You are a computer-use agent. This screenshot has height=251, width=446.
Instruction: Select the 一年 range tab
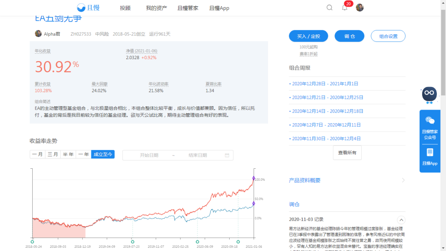pyautogui.click(x=83, y=154)
